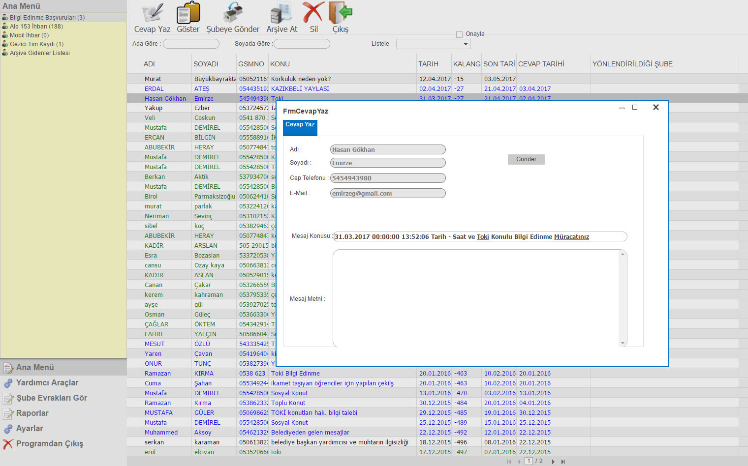Image resolution: width=748 pixels, height=466 pixels.
Task: Click the Mesaj Konusu subject field
Action: click(480, 236)
